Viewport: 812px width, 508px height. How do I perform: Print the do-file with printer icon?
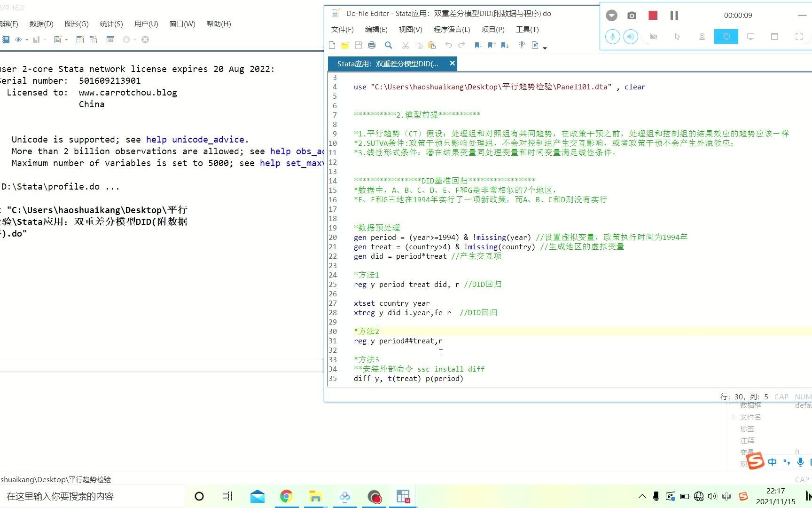[372, 45]
